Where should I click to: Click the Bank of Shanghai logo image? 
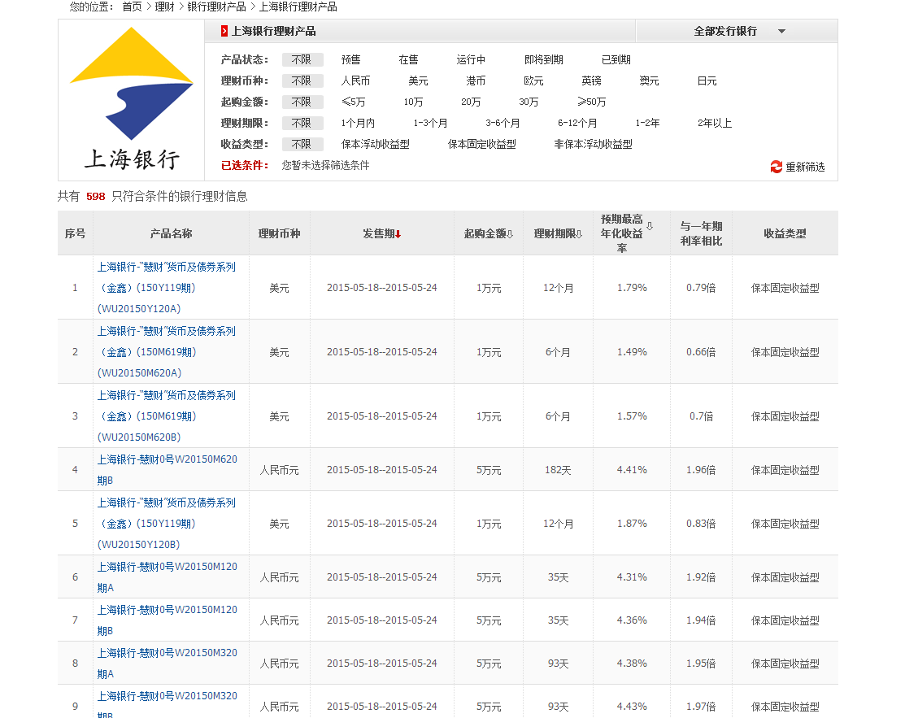click(131, 99)
